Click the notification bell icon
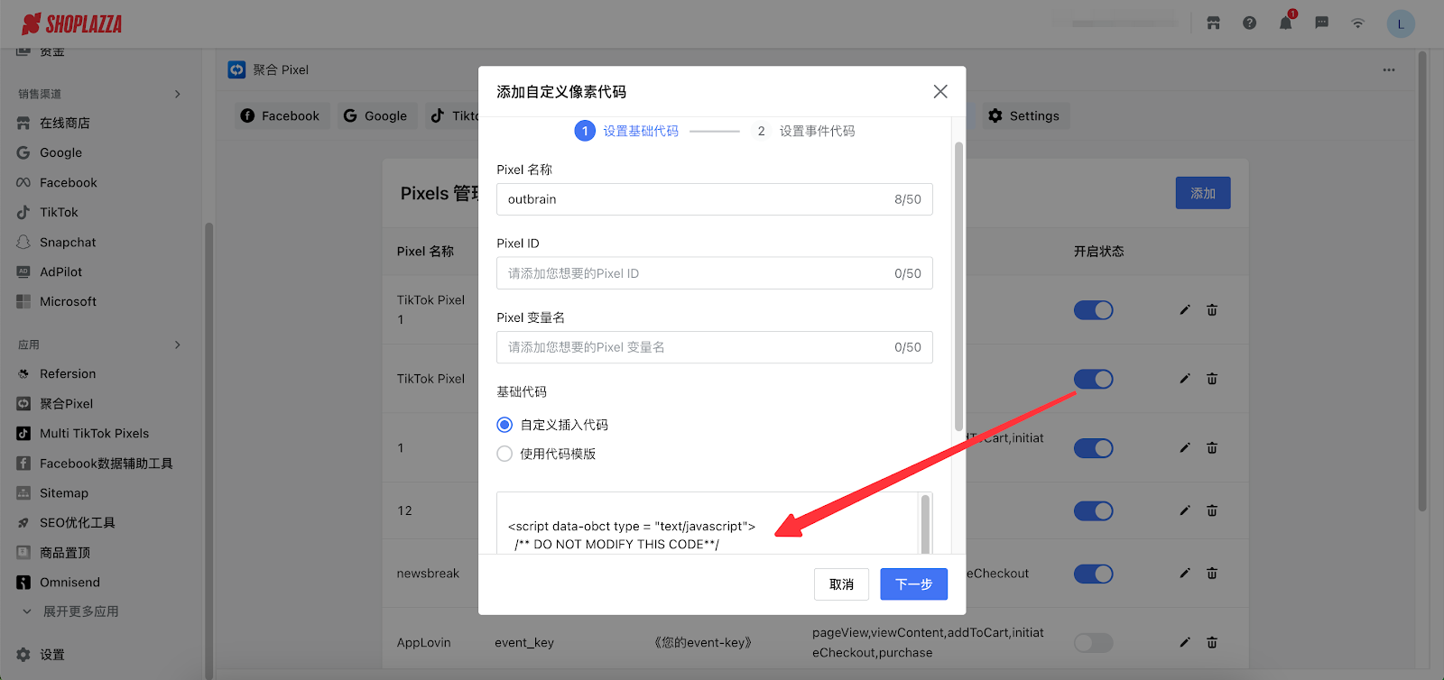1444x680 pixels. click(1285, 23)
